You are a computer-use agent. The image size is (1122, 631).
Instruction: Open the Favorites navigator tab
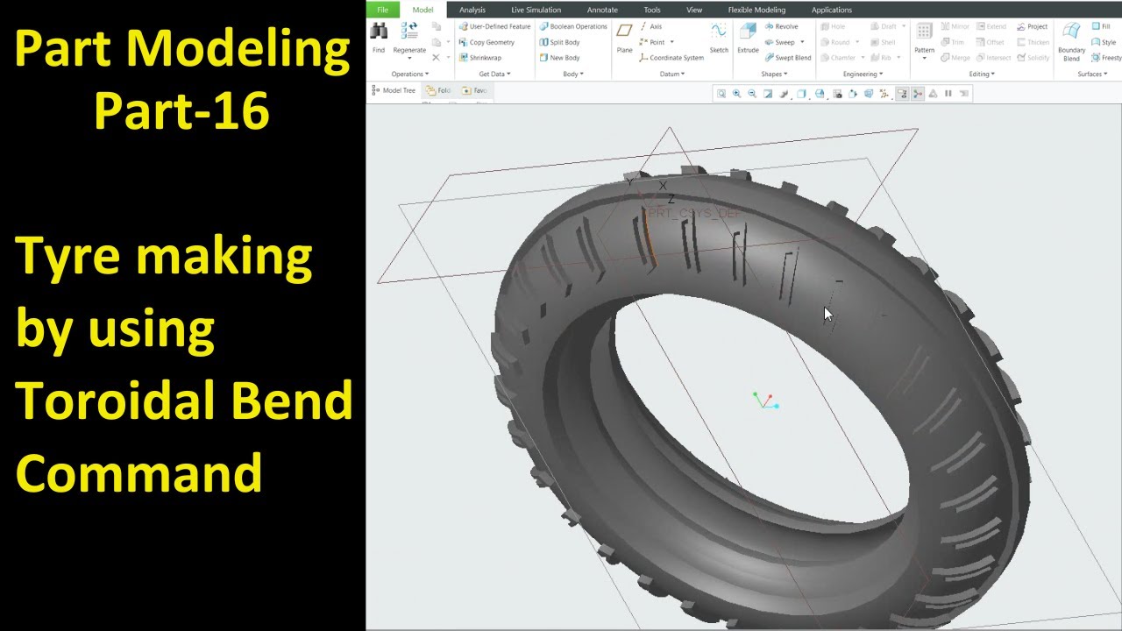tap(474, 90)
